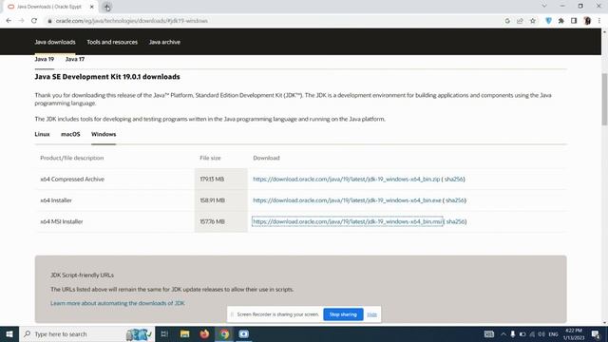608x342 pixels.
Task: Open the touch keyboard tray icon
Action: click(489, 334)
